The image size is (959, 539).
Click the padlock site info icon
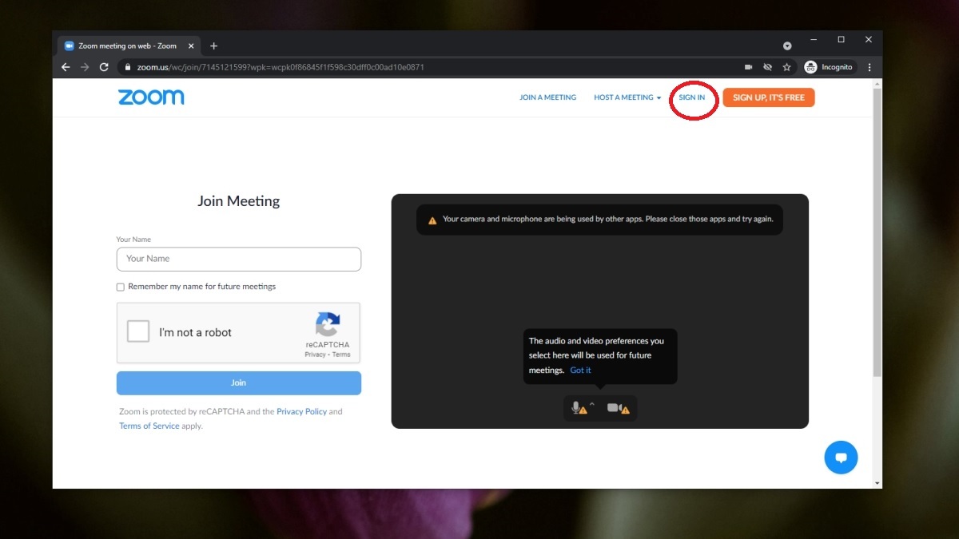[127, 67]
